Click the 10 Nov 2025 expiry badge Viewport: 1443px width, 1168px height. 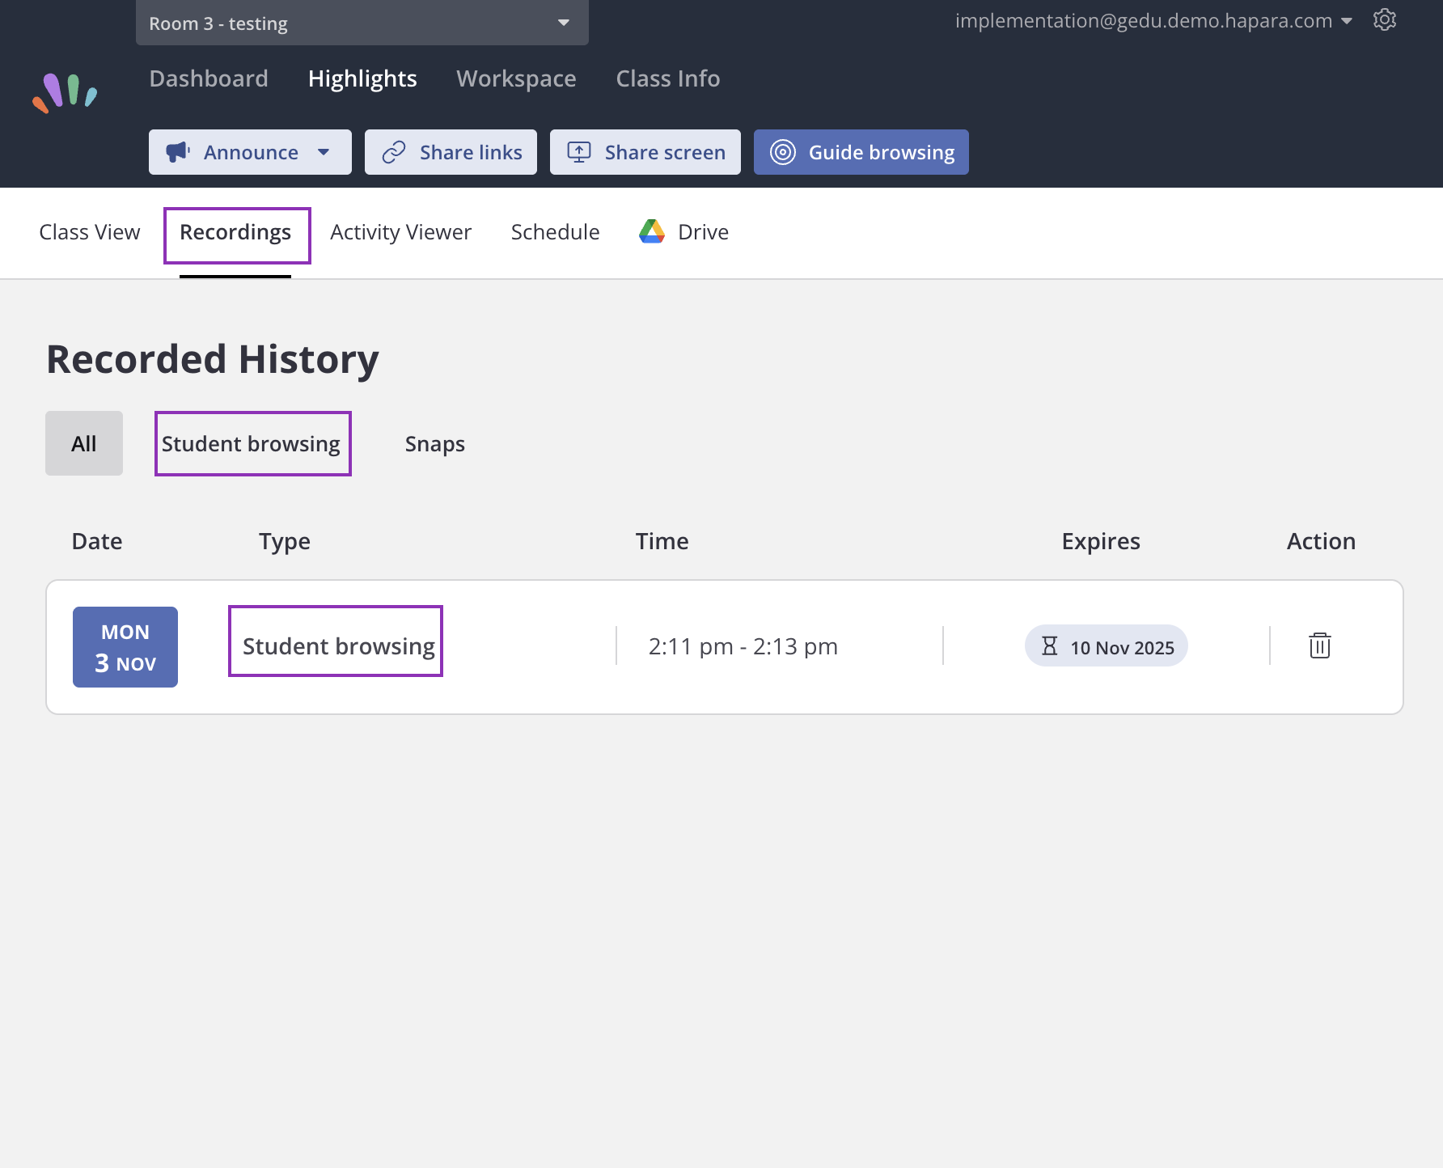pos(1107,646)
